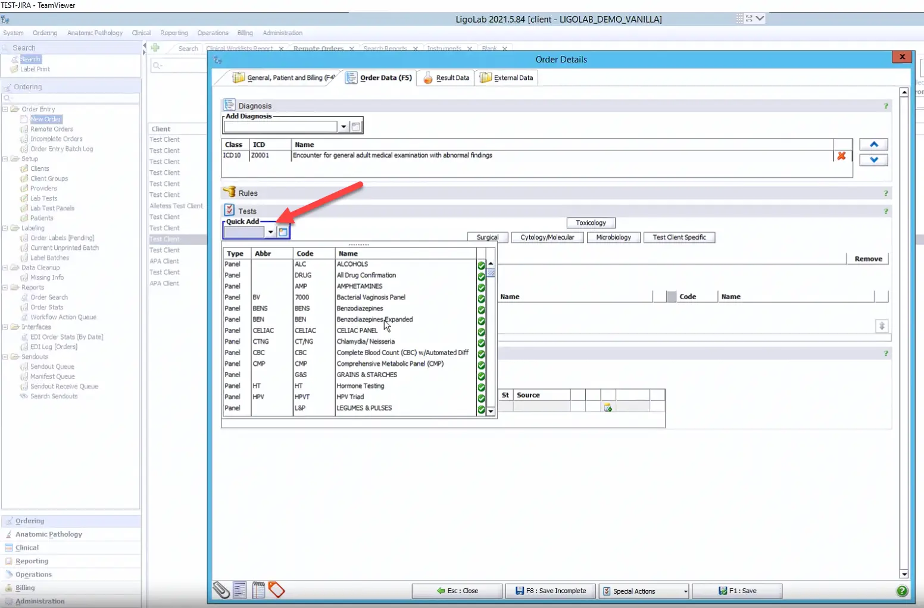
Task: Select the orange label tag icon at bottom
Action: 276,590
